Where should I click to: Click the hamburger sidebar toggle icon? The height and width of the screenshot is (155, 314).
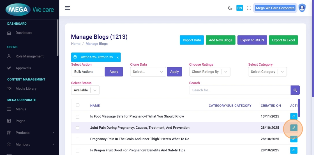coord(68,8)
